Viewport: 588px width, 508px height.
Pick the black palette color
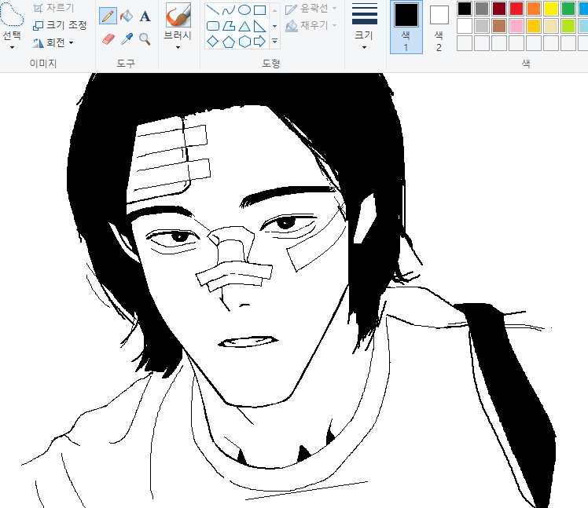pyautogui.click(x=465, y=8)
